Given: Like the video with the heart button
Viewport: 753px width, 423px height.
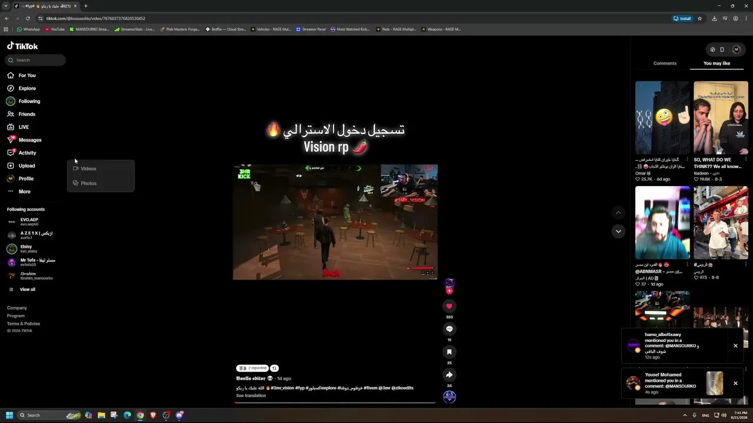Looking at the screenshot, I should (x=449, y=306).
